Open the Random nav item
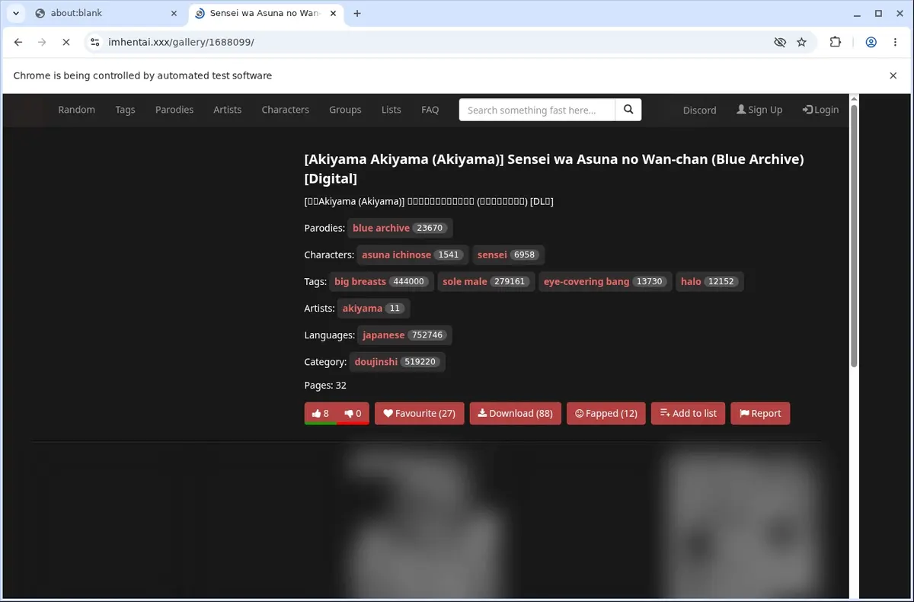 (76, 110)
